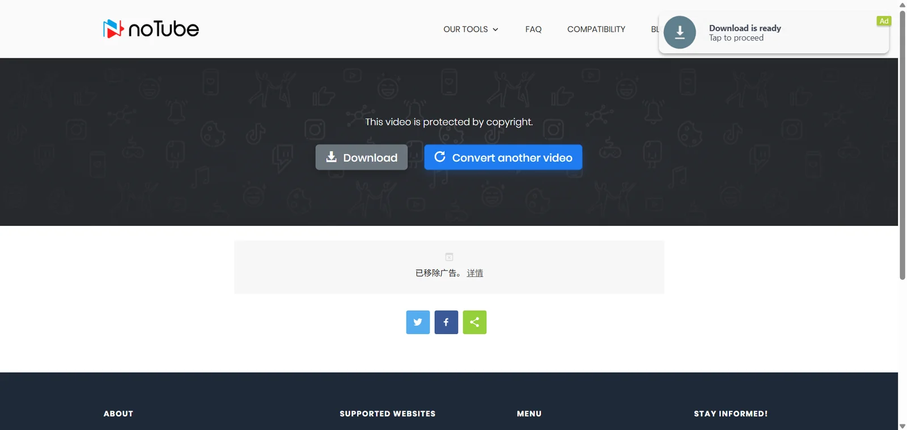907x430 pixels.
Task: Click the removed-ad placeholder icon
Action: [x=449, y=257]
